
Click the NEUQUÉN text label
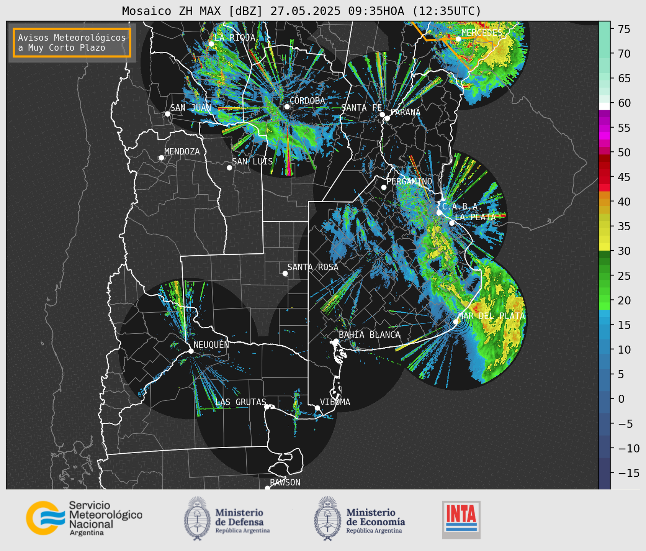pyautogui.click(x=211, y=344)
